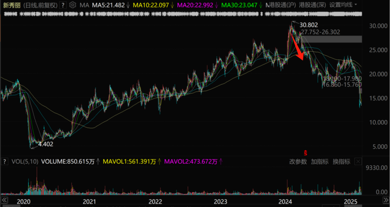The height and width of the screenshot is (207, 390).
Task: Select the 港股通(沪) tab
Action: (x=282, y=5)
